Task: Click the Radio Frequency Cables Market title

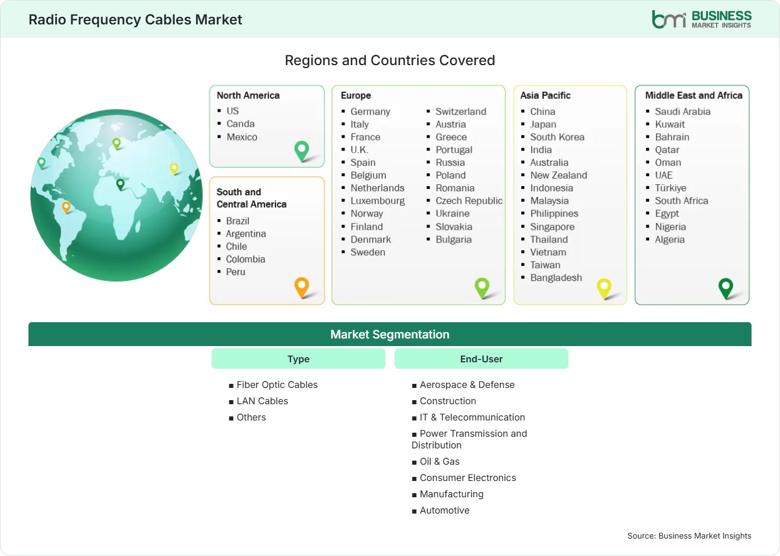Action: (135, 20)
